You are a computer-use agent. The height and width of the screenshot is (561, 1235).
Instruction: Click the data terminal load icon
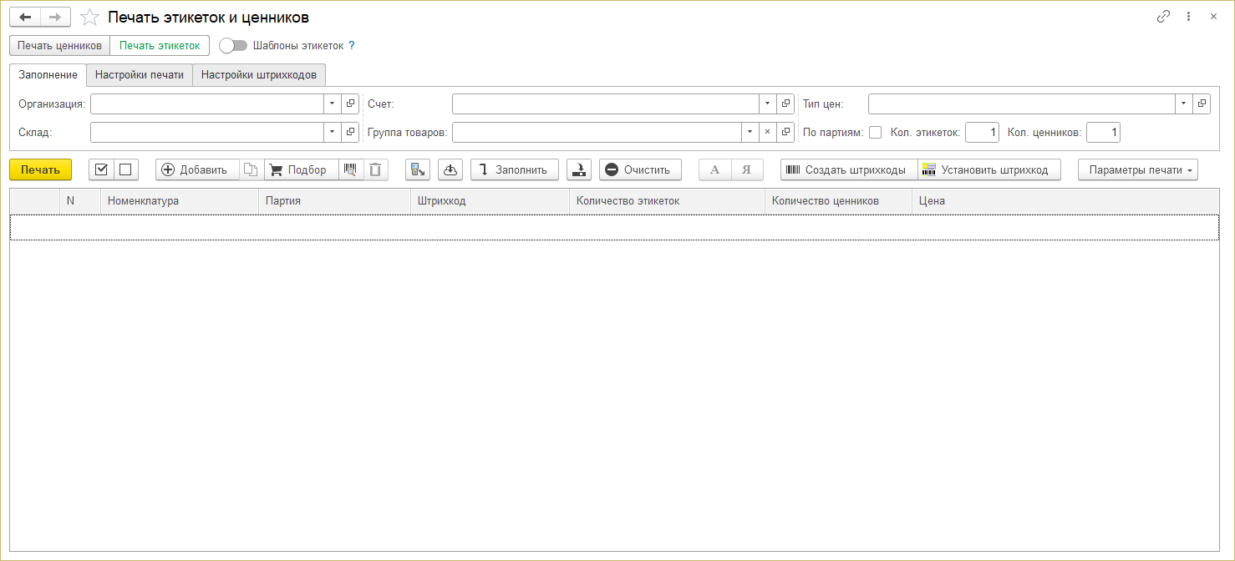[418, 169]
